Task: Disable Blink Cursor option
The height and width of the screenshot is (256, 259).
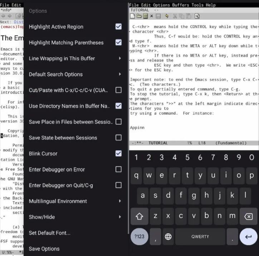Action: pyautogui.click(x=118, y=153)
